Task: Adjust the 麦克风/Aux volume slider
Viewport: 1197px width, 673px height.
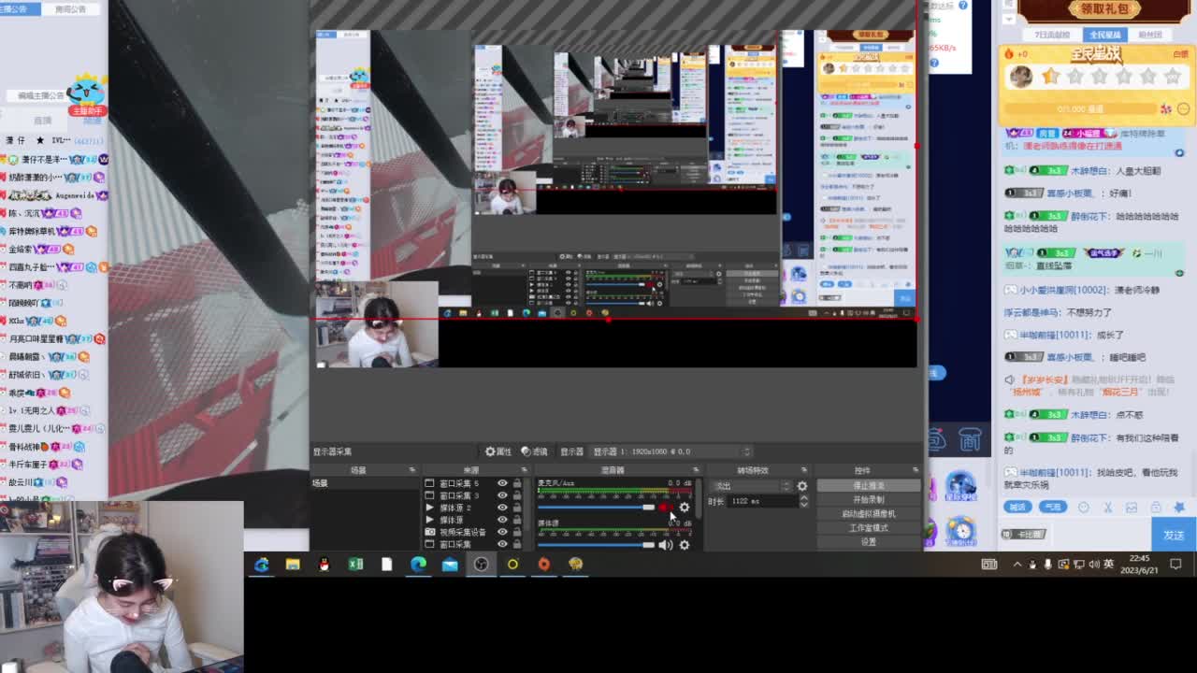Action: tap(596, 508)
